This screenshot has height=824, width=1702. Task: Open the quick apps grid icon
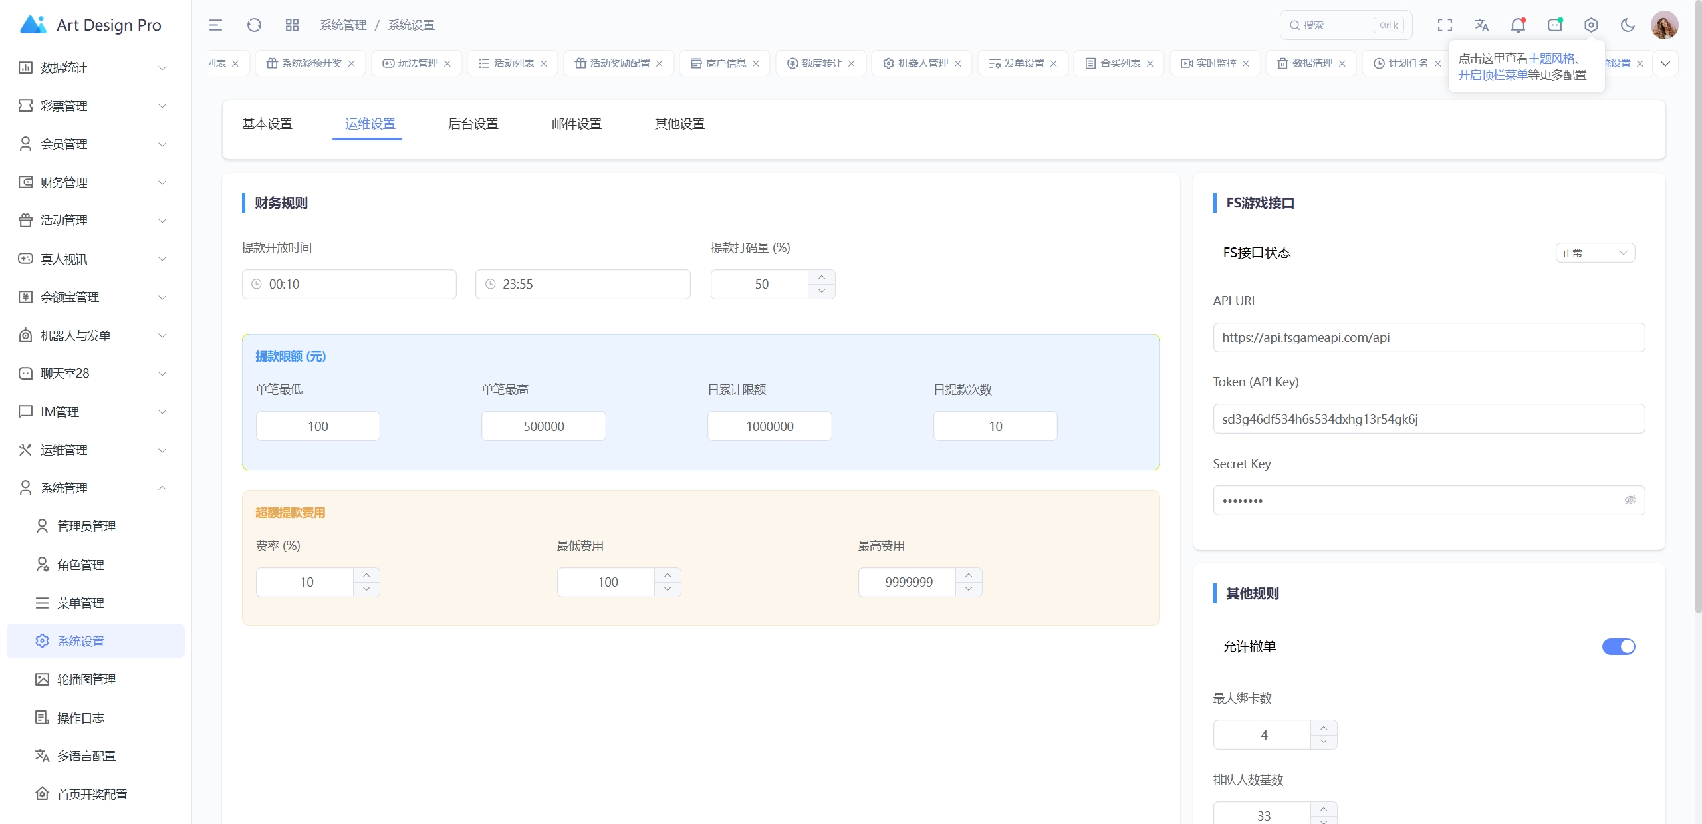click(291, 25)
